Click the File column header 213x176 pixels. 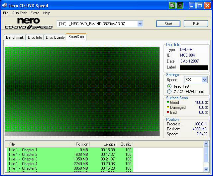tap(38, 144)
